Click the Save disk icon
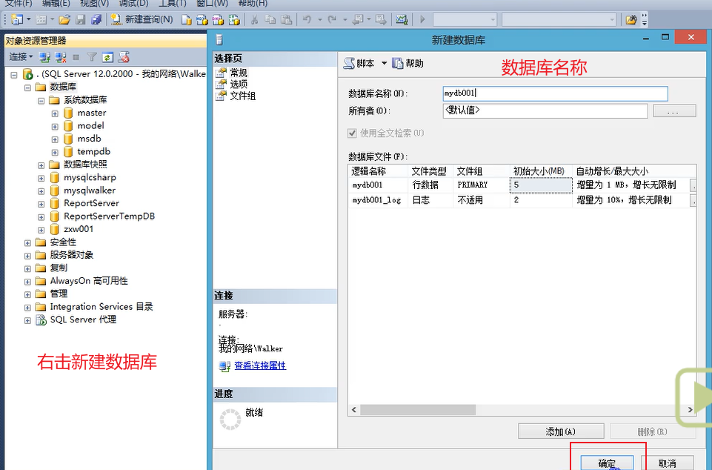 [80, 19]
